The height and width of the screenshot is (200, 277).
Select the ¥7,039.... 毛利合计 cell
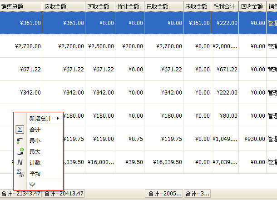click(225, 162)
